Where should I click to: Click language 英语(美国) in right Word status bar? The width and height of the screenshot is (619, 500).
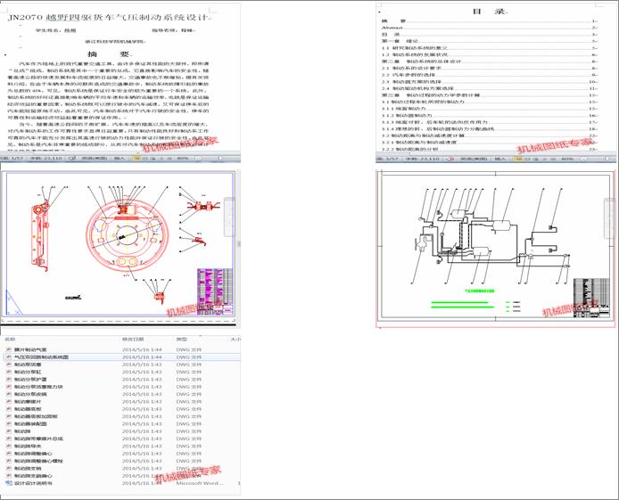point(475,159)
